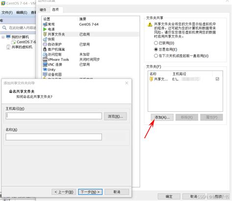Select the 已禁用(D) radio button

pyautogui.click(x=156, y=43)
